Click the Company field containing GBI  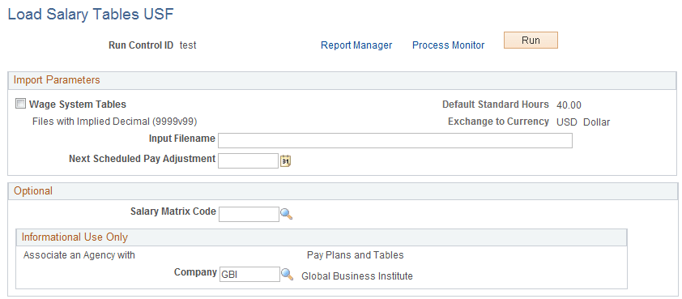(249, 274)
